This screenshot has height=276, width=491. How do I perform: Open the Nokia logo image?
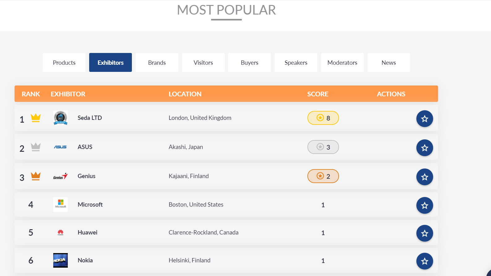pyautogui.click(x=60, y=260)
